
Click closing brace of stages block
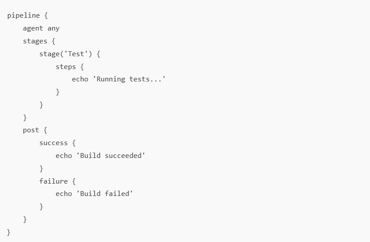point(25,117)
